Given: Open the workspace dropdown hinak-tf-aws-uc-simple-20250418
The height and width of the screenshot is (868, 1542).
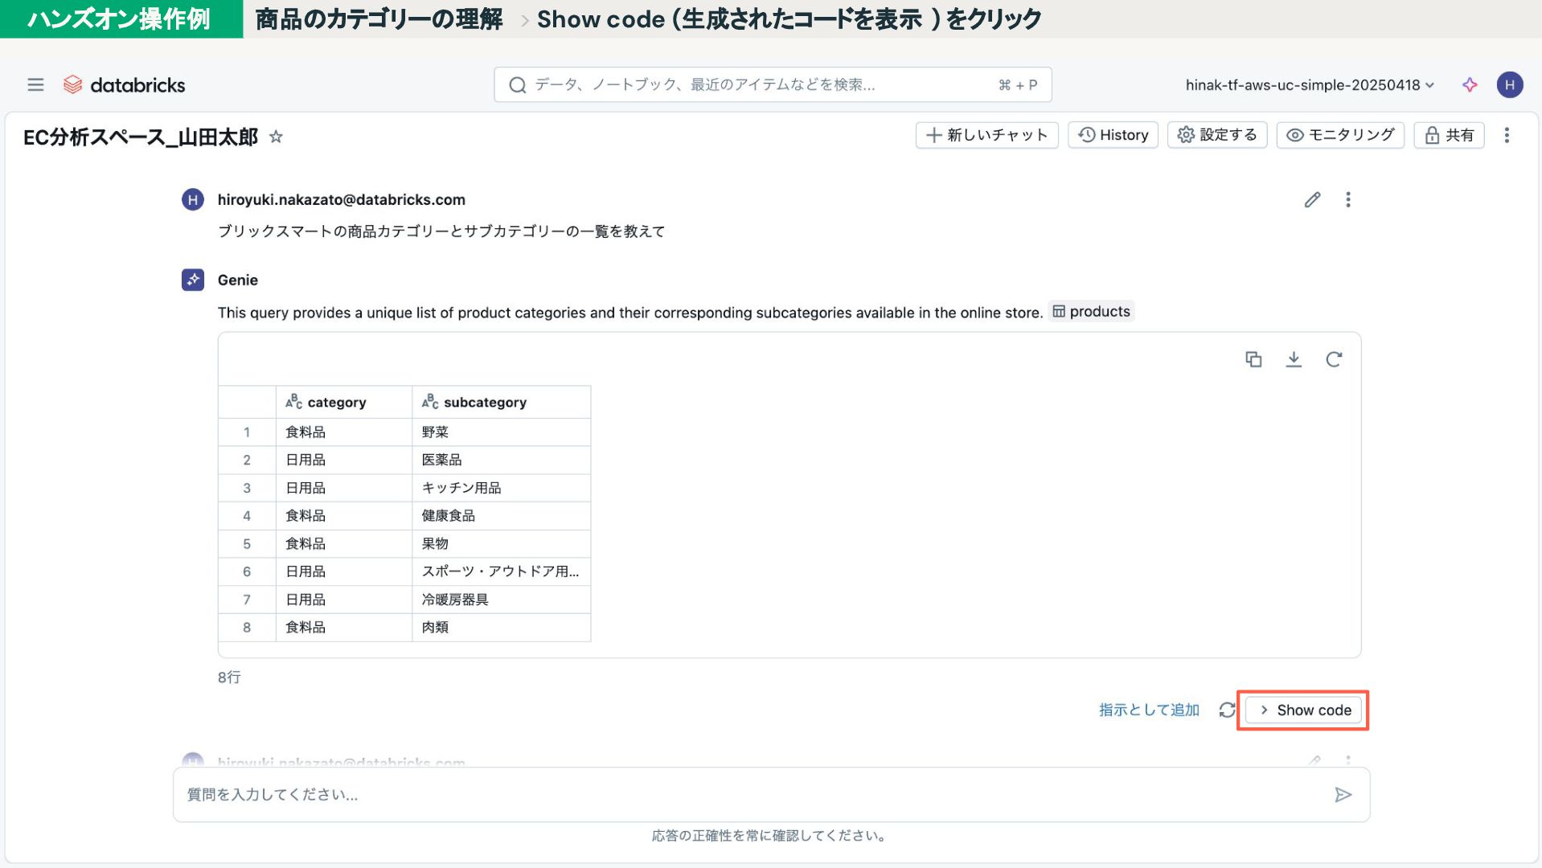Looking at the screenshot, I should point(1310,84).
